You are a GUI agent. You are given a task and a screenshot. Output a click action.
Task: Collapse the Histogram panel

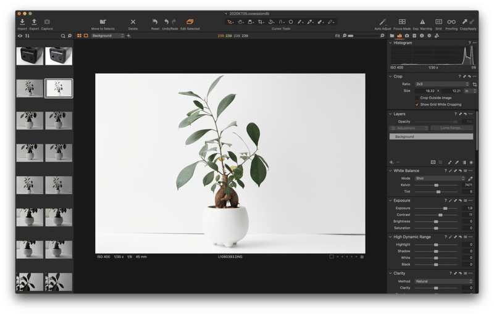click(391, 43)
